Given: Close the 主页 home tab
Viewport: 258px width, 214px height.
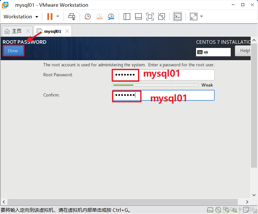Looking at the screenshot, I should pyautogui.click(x=28, y=31).
